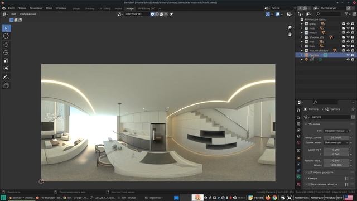357x201 pixels.
Task: Open the Render properties tab
Action: [x=298, y=118]
